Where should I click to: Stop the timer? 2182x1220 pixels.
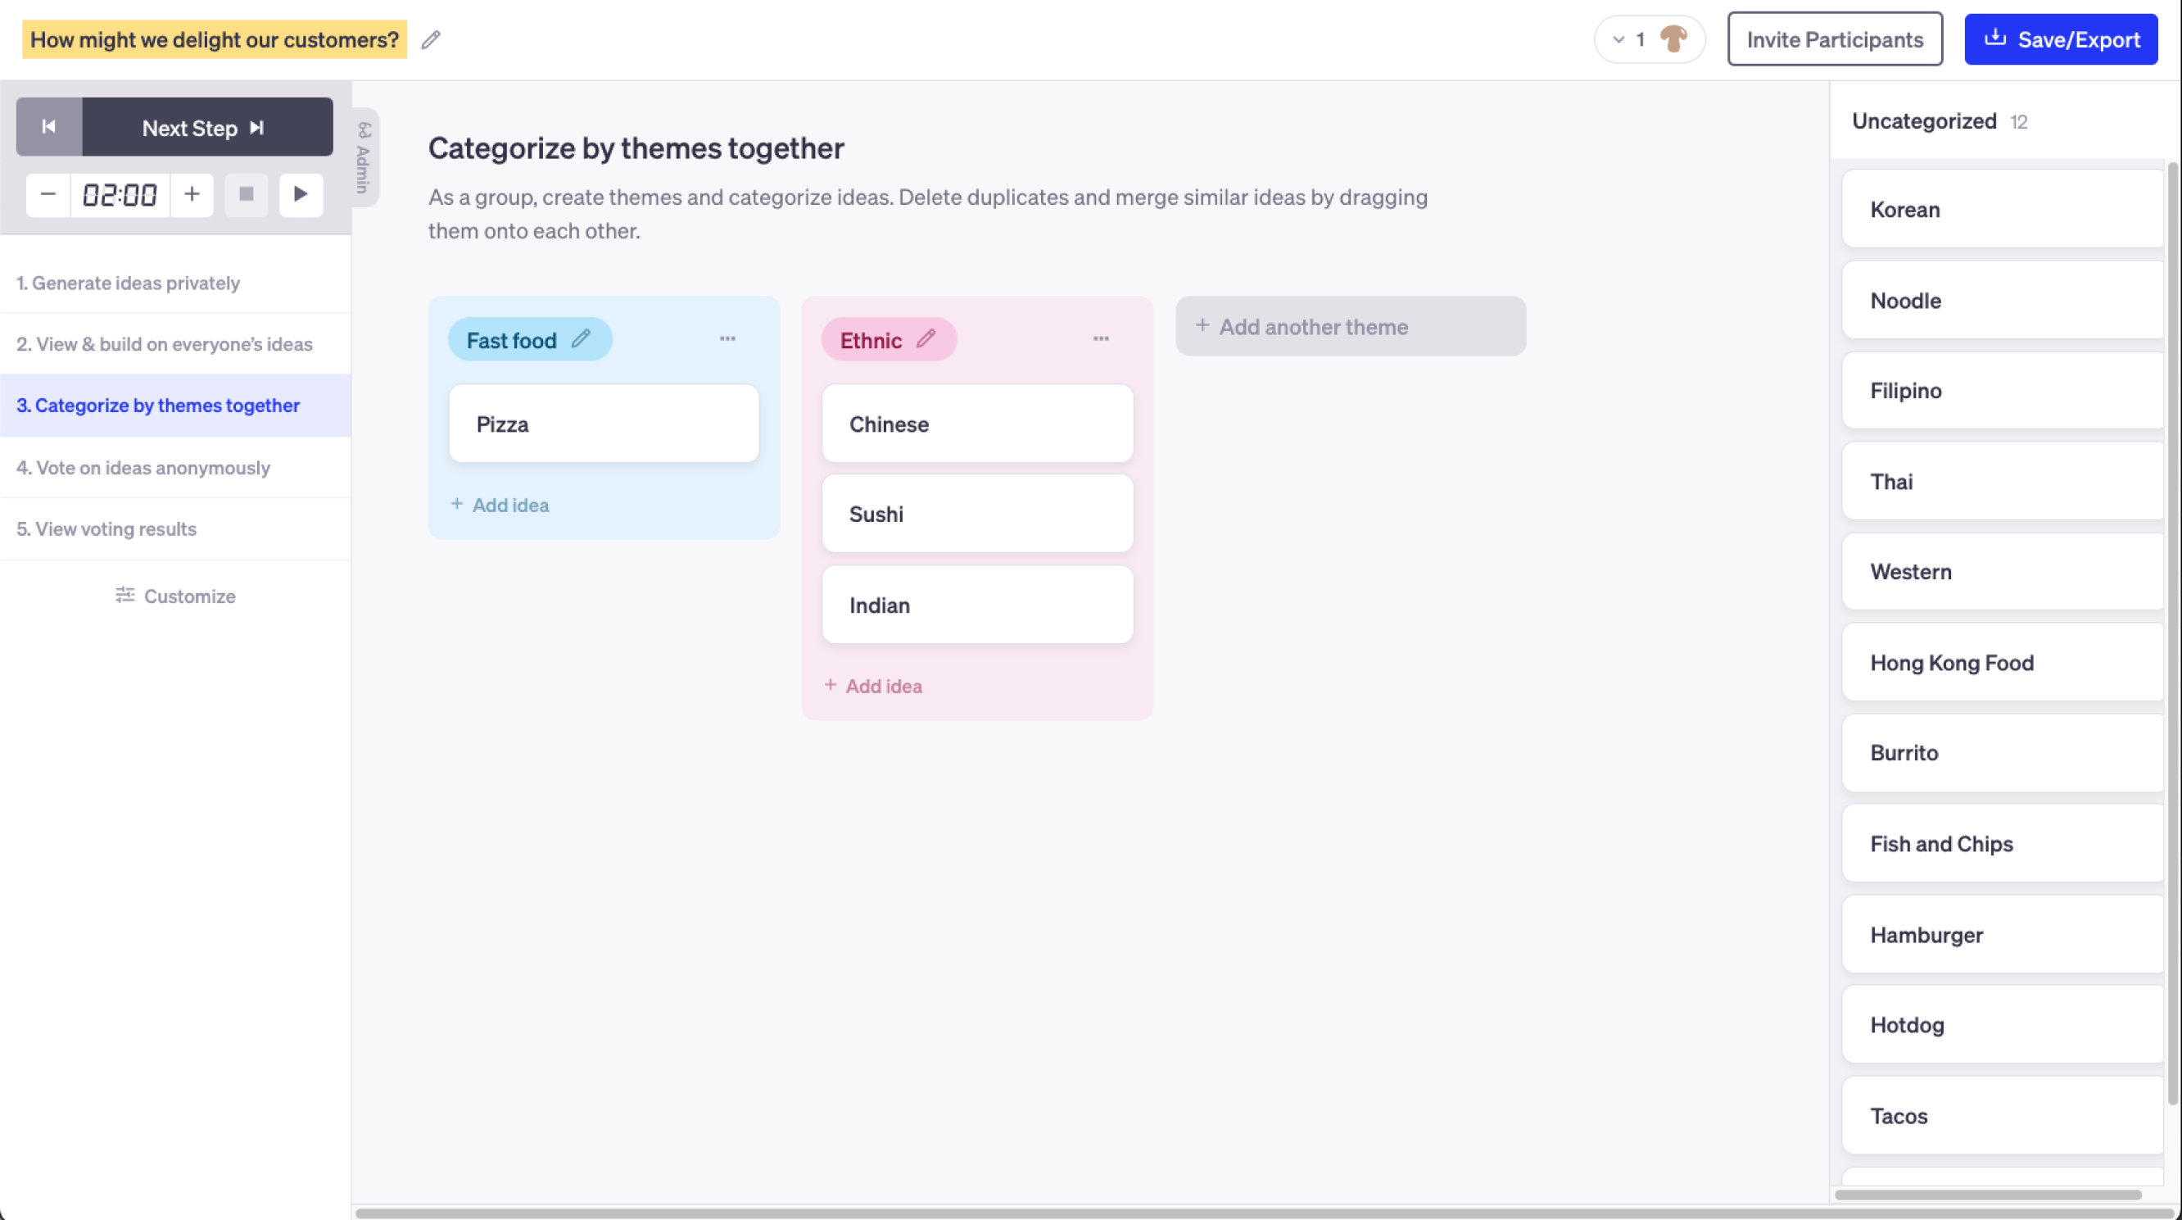(247, 194)
